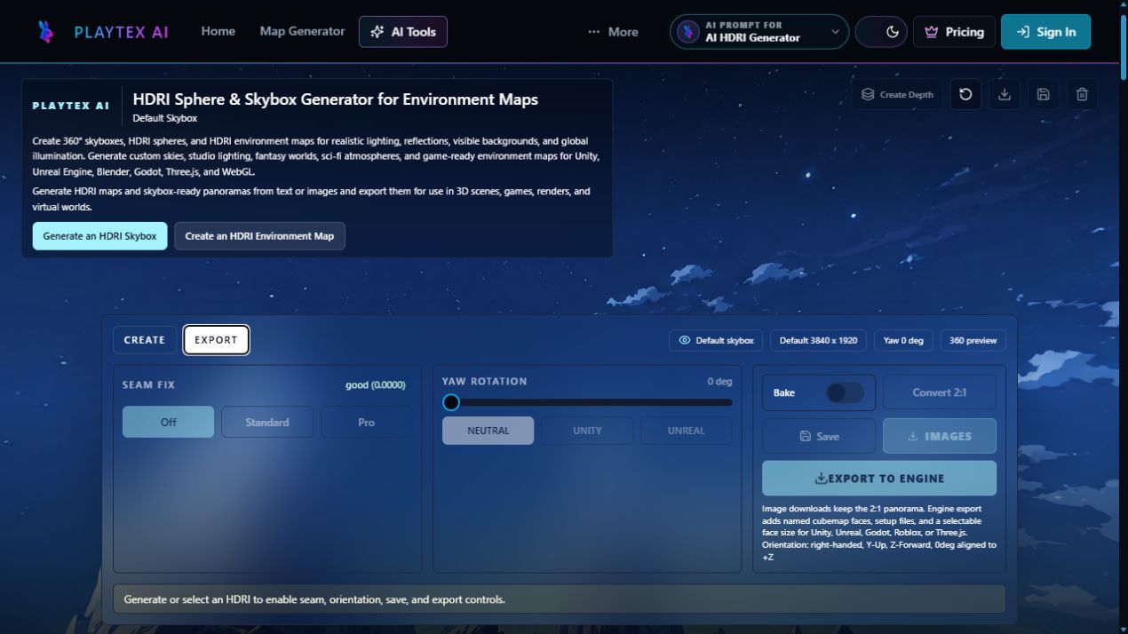Image resolution: width=1128 pixels, height=634 pixels.
Task: Click Create an HDRI Environment Map button
Action: pos(259,236)
